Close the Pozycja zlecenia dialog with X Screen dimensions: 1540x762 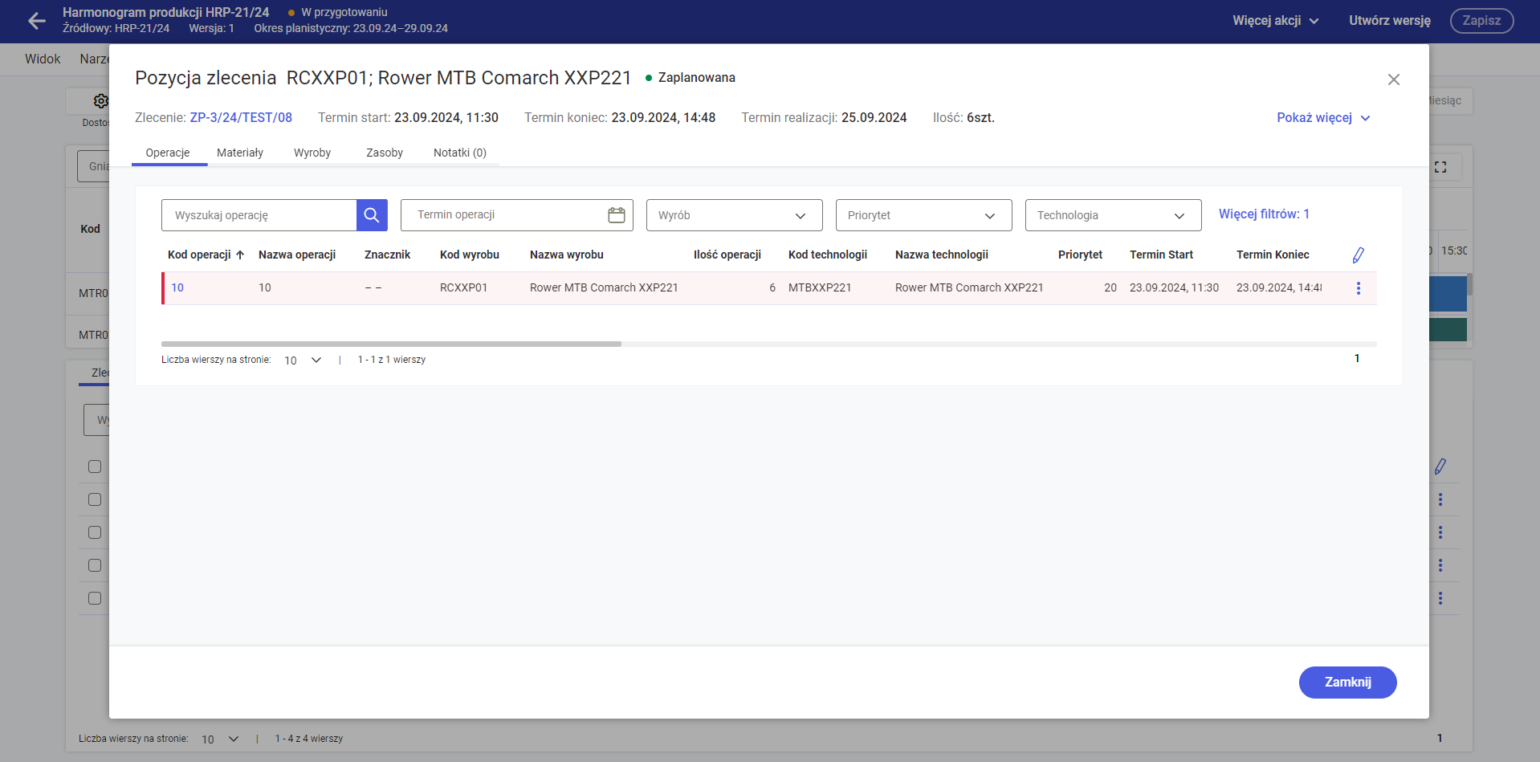click(1393, 79)
